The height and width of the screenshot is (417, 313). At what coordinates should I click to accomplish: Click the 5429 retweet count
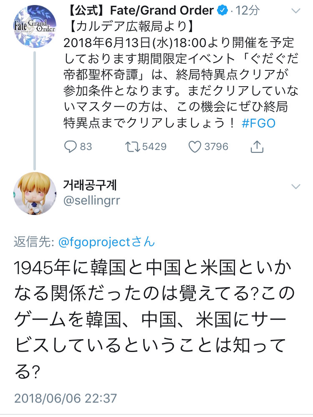coord(154,147)
